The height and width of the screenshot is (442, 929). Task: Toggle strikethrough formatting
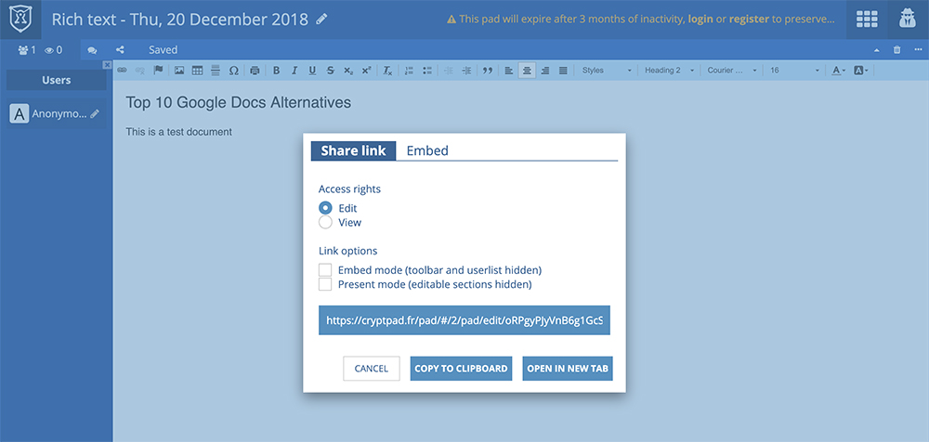330,70
